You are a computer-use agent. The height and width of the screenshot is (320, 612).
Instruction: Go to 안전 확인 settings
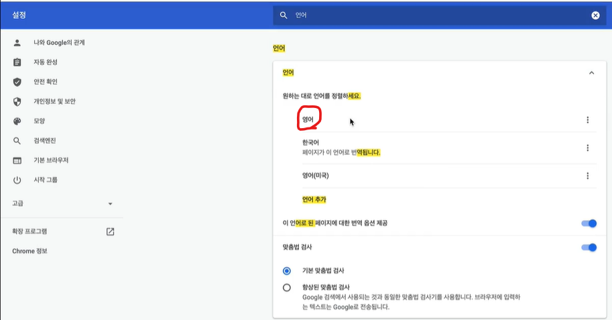[x=46, y=82]
